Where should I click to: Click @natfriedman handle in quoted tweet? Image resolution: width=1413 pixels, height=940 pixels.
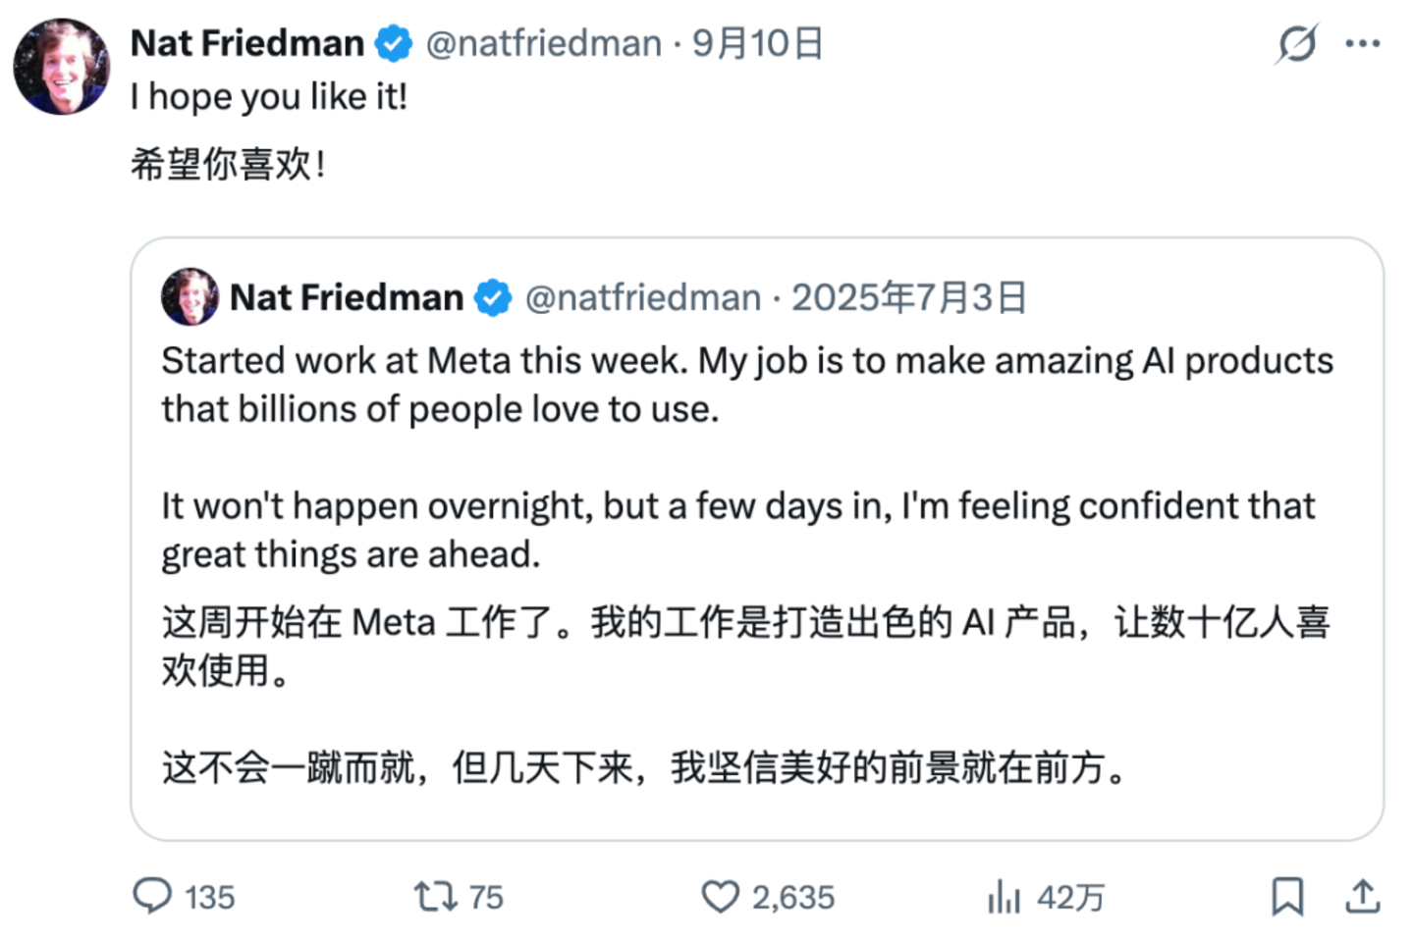click(643, 297)
